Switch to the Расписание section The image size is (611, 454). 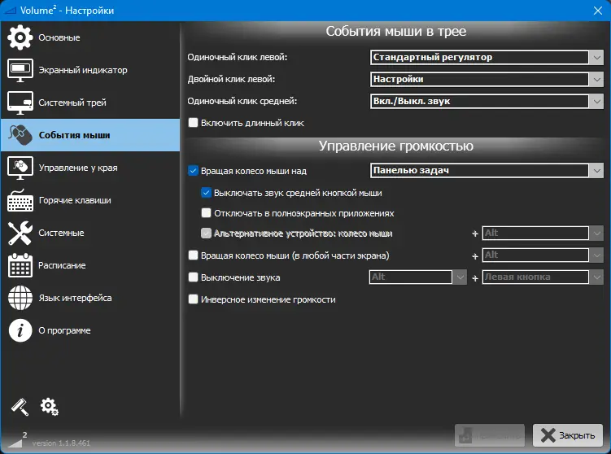click(x=90, y=265)
